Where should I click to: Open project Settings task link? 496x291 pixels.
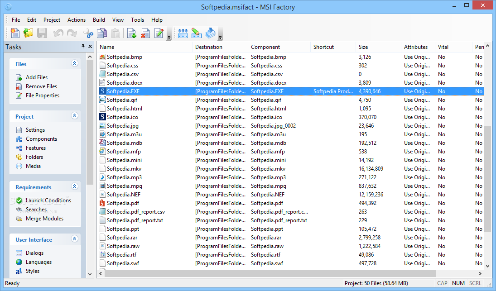pos(35,130)
